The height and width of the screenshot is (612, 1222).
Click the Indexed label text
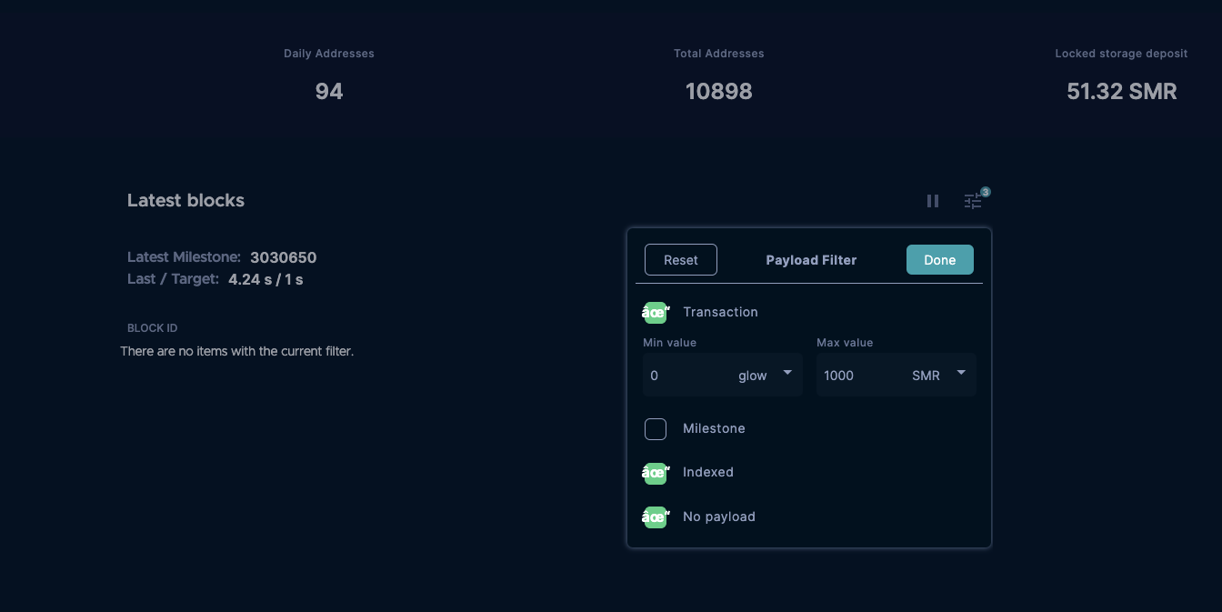click(708, 472)
